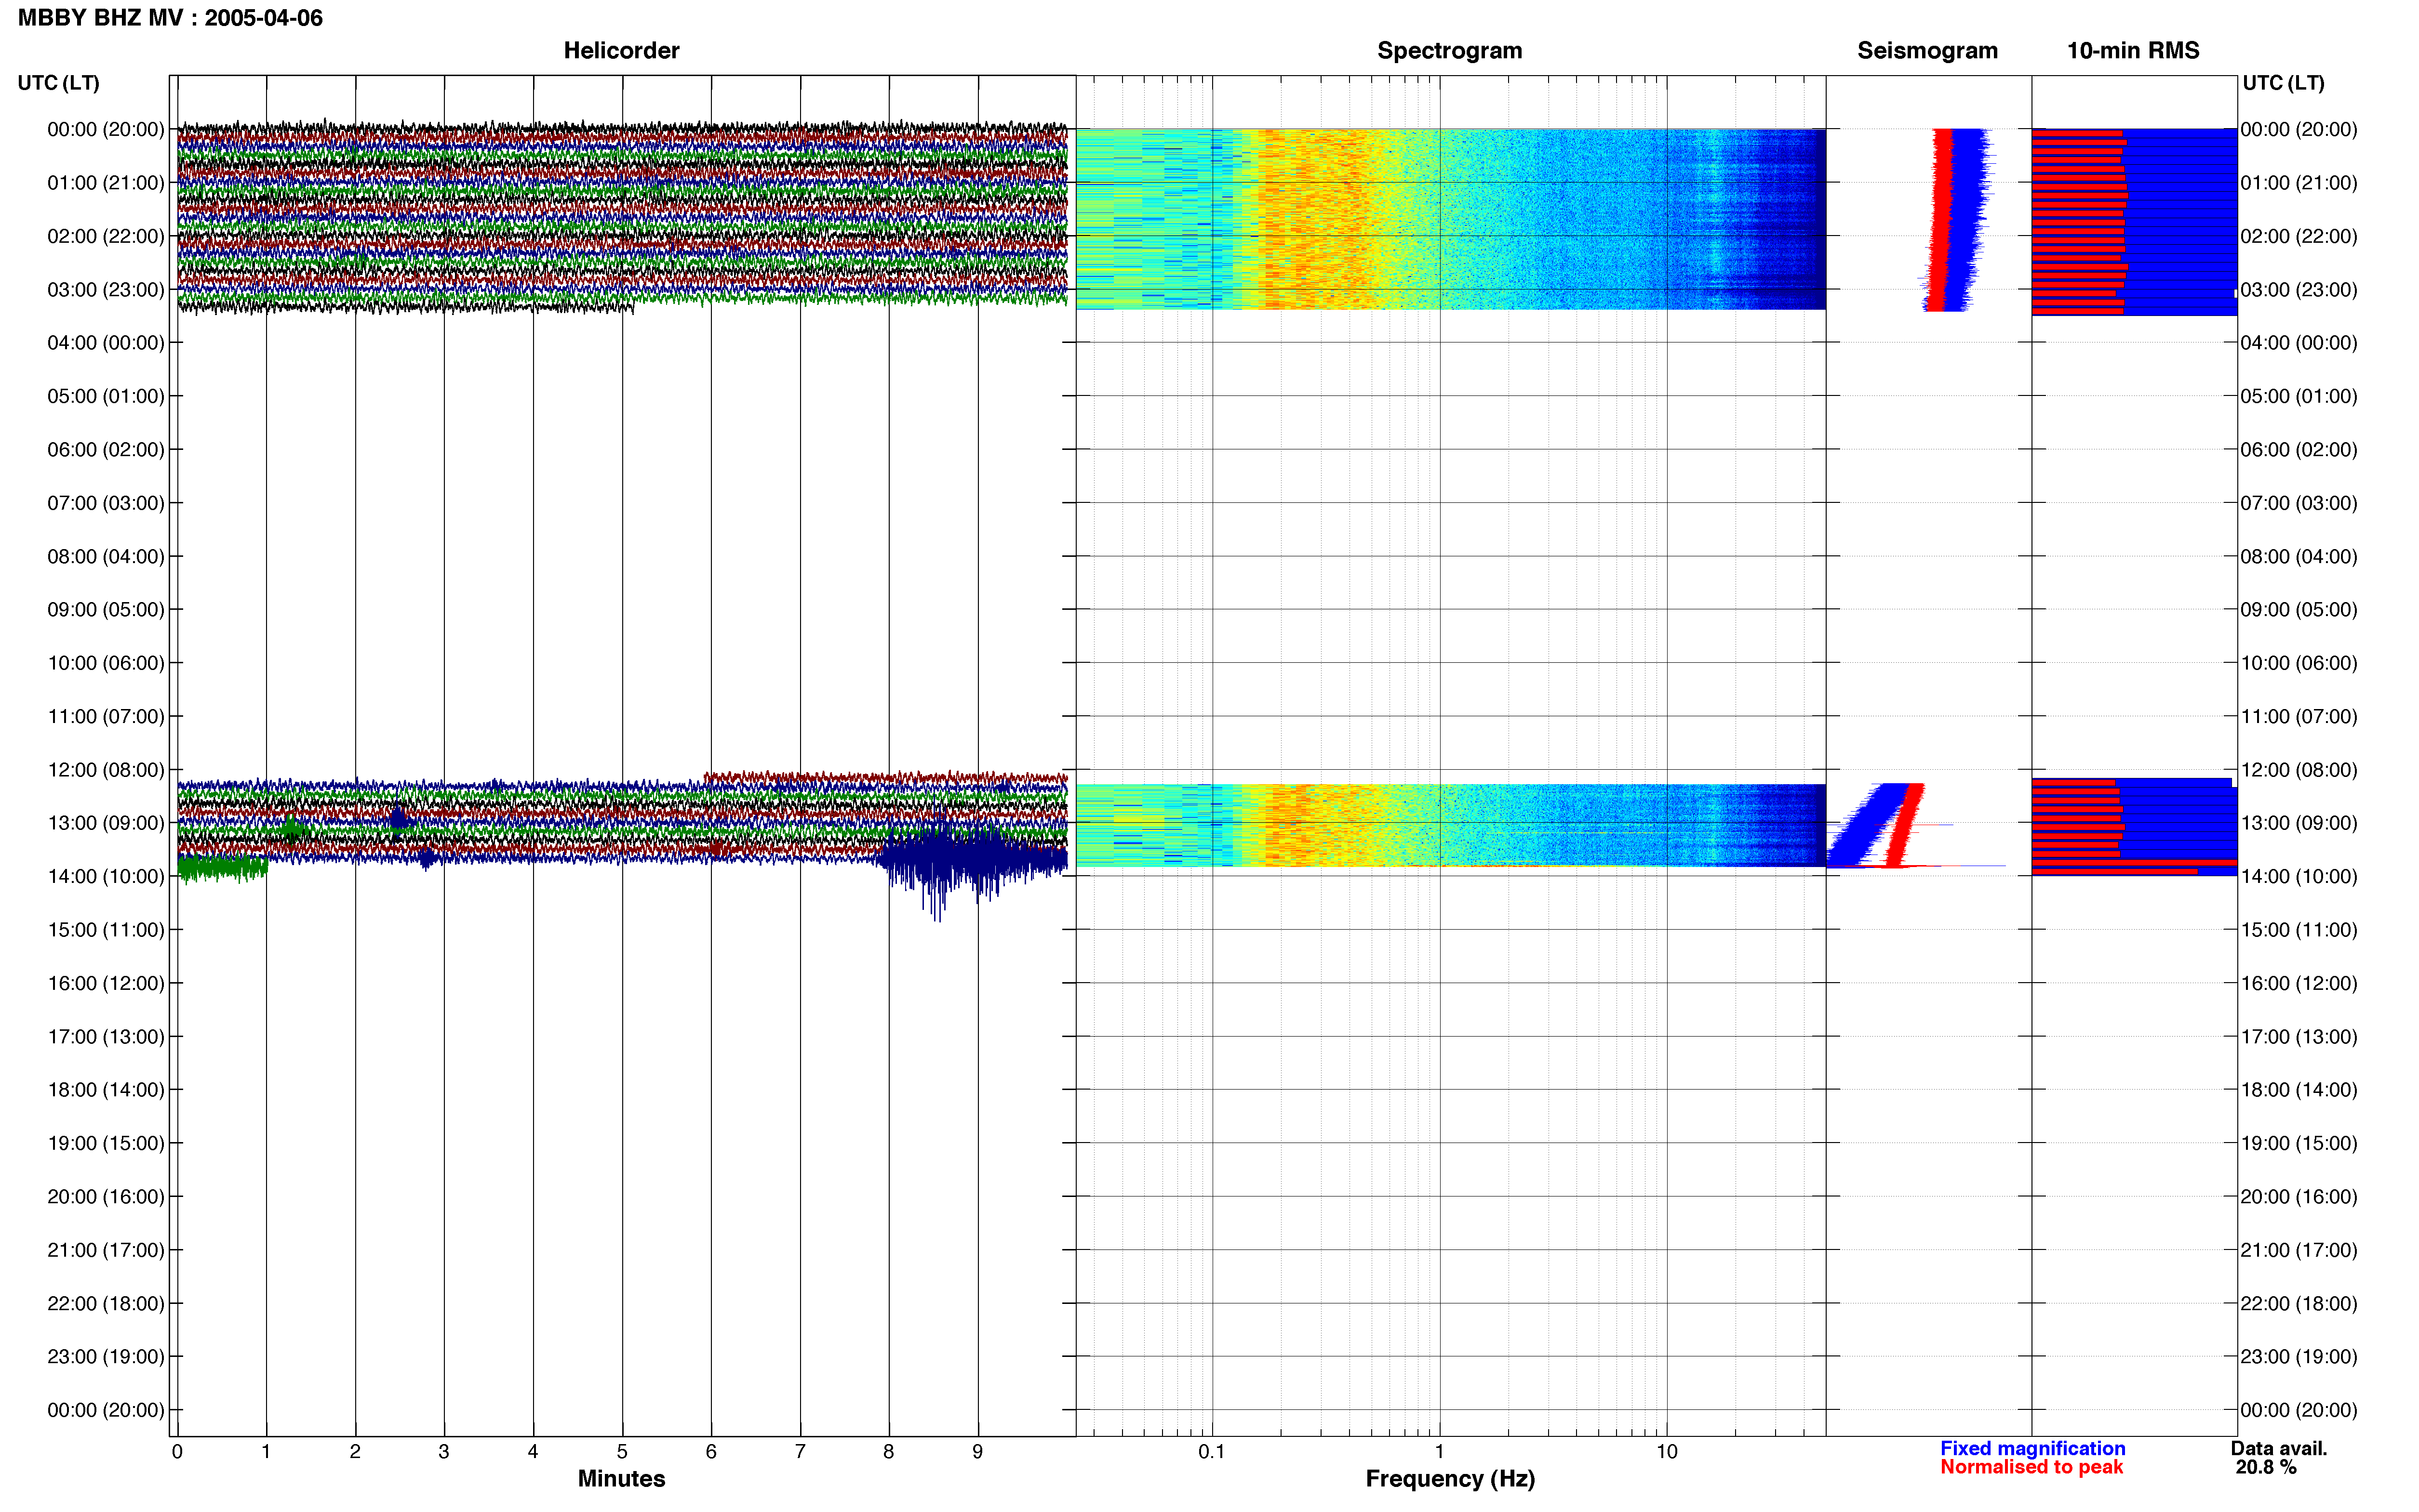The height and width of the screenshot is (1512, 2419).
Task: Click the left '04:00 (00:00)' time label
Action: click(x=105, y=343)
